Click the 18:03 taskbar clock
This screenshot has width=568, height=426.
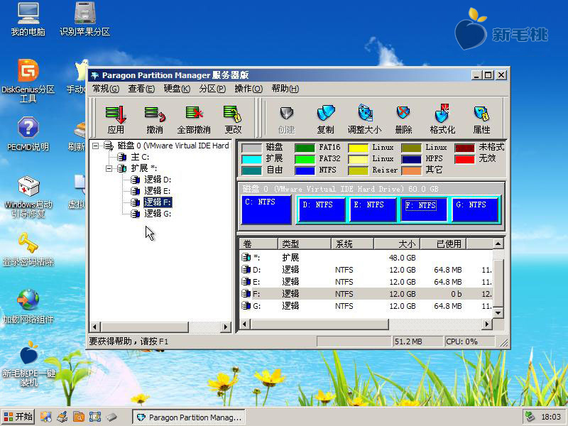[x=551, y=417]
